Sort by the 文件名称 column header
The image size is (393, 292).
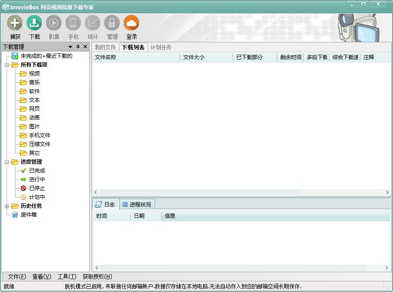106,57
